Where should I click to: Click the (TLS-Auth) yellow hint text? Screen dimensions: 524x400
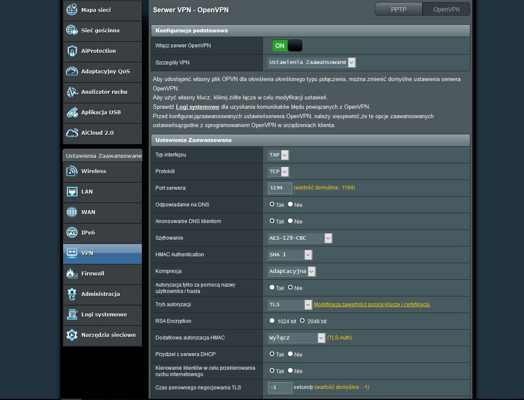340,338
